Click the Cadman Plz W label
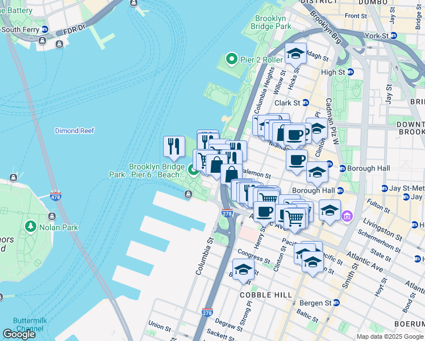This screenshot has width=425, height=341. click(332, 121)
